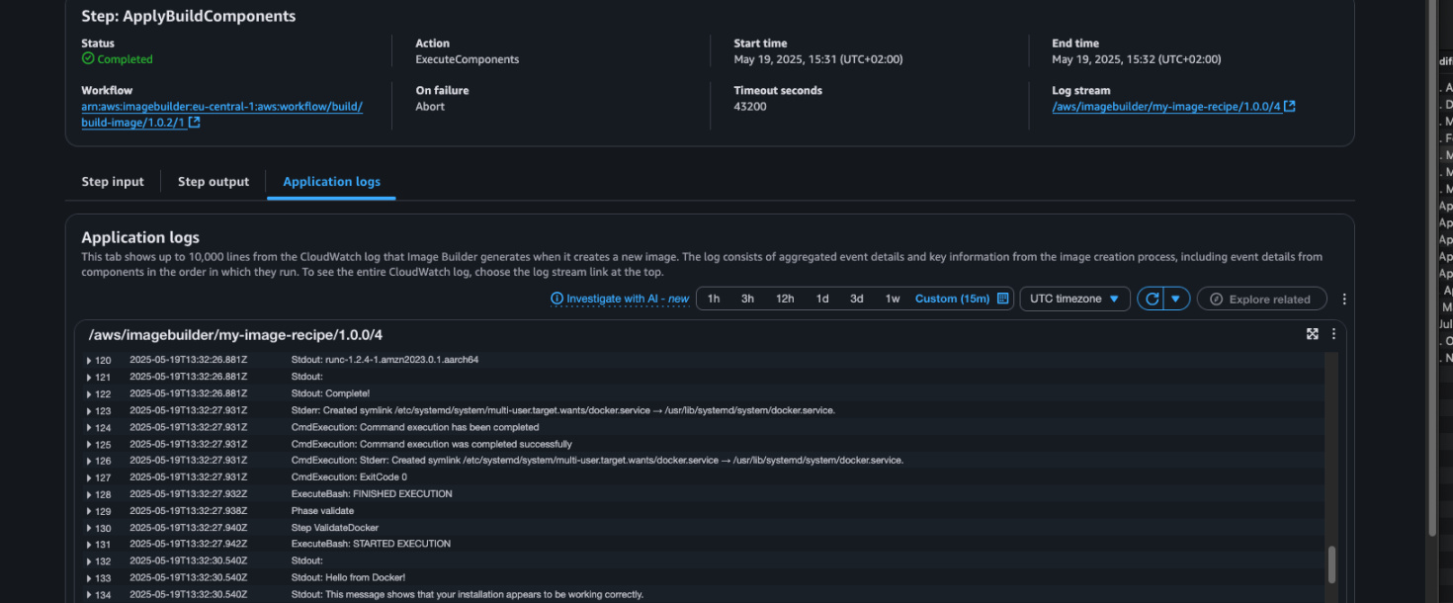Image resolution: width=1453 pixels, height=603 pixels.
Task: Open the vertical ellipsis menu near Explore related
Action: pos(1342,298)
